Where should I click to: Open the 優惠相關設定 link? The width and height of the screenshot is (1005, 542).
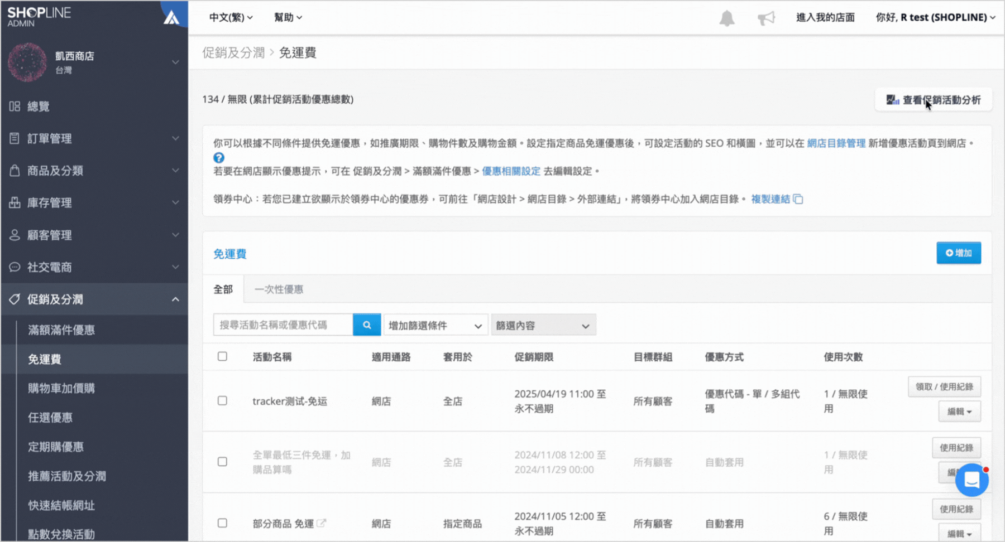tap(511, 171)
